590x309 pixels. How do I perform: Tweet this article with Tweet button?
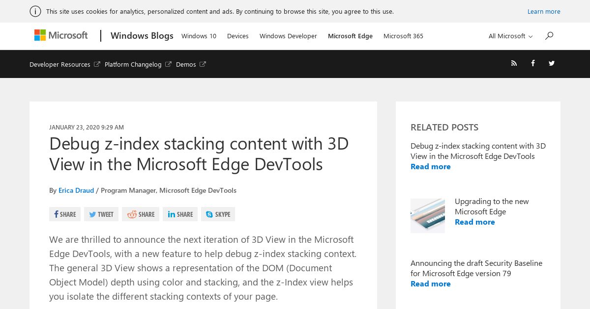[x=101, y=214]
